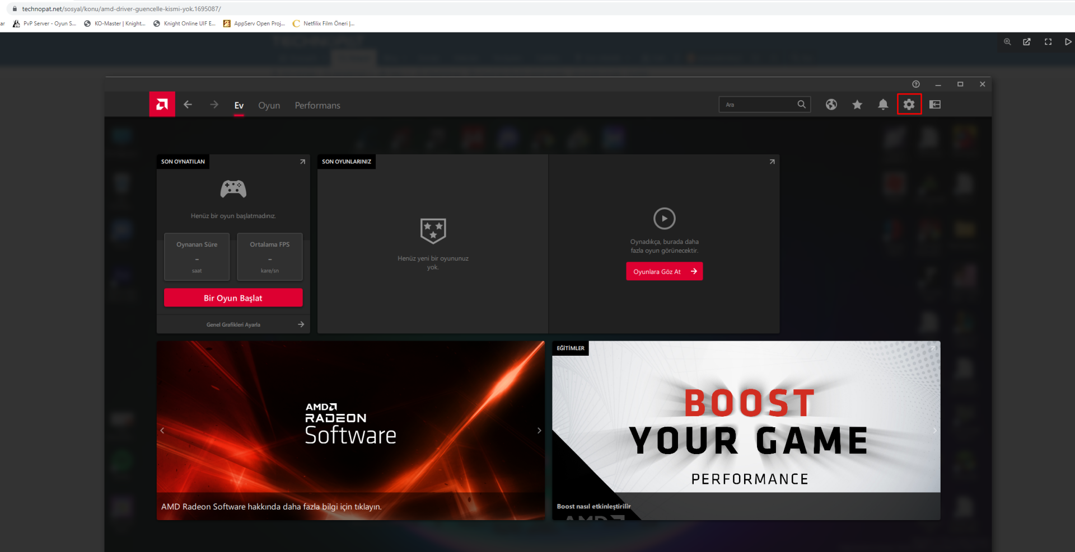1075x552 pixels.
Task: Click the 'Henüz yeni bir oyununuz yok.' text
Action: tap(433, 263)
